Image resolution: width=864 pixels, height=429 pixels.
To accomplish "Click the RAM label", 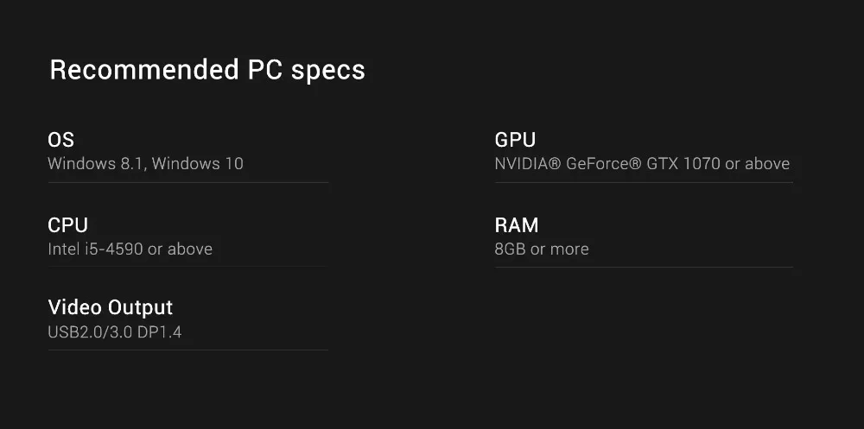I will 516,225.
